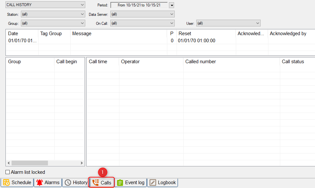This screenshot has height=188, width=315.
Task: Click the Calls phone icon
Action: pos(96,183)
